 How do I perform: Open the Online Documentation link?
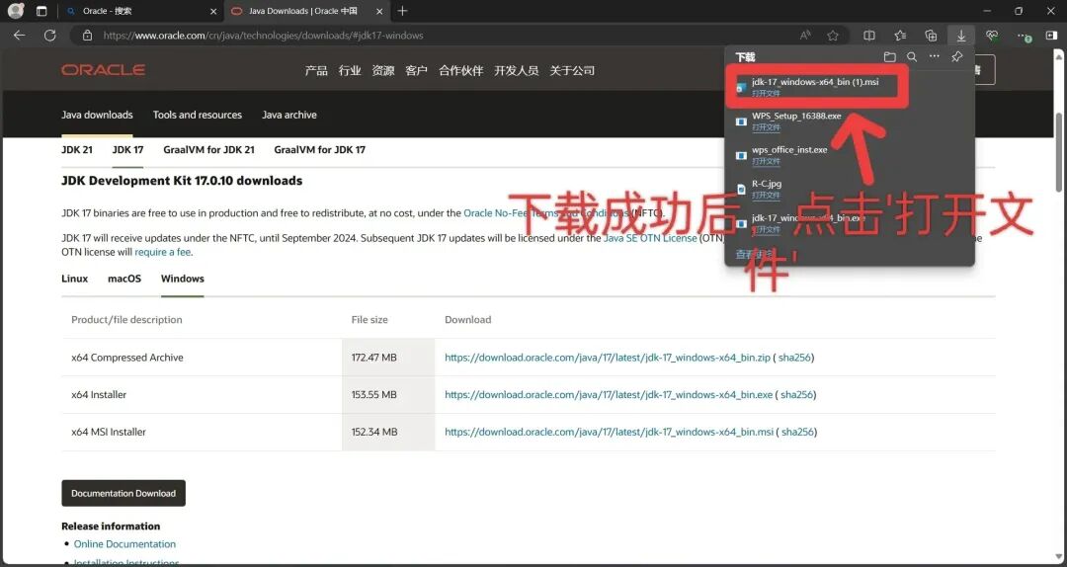[x=124, y=544]
